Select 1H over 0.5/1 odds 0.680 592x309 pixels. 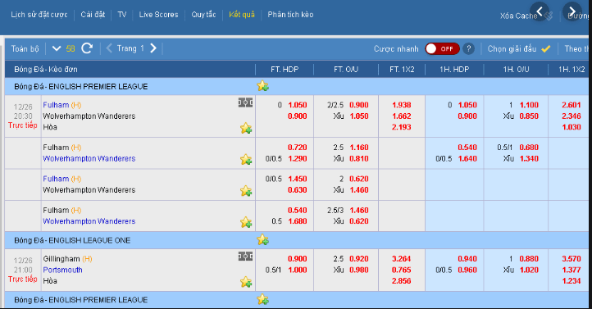pyautogui.click(x=529, y=148)
